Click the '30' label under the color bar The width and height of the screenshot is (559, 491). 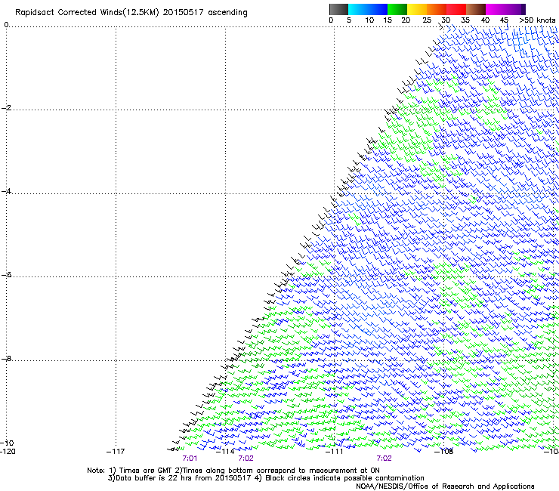tap(446, 20)
